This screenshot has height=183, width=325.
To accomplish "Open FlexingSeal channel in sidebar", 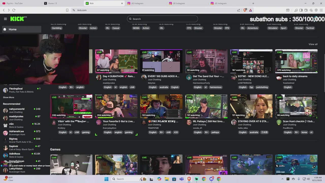I will tap(22, 90).
